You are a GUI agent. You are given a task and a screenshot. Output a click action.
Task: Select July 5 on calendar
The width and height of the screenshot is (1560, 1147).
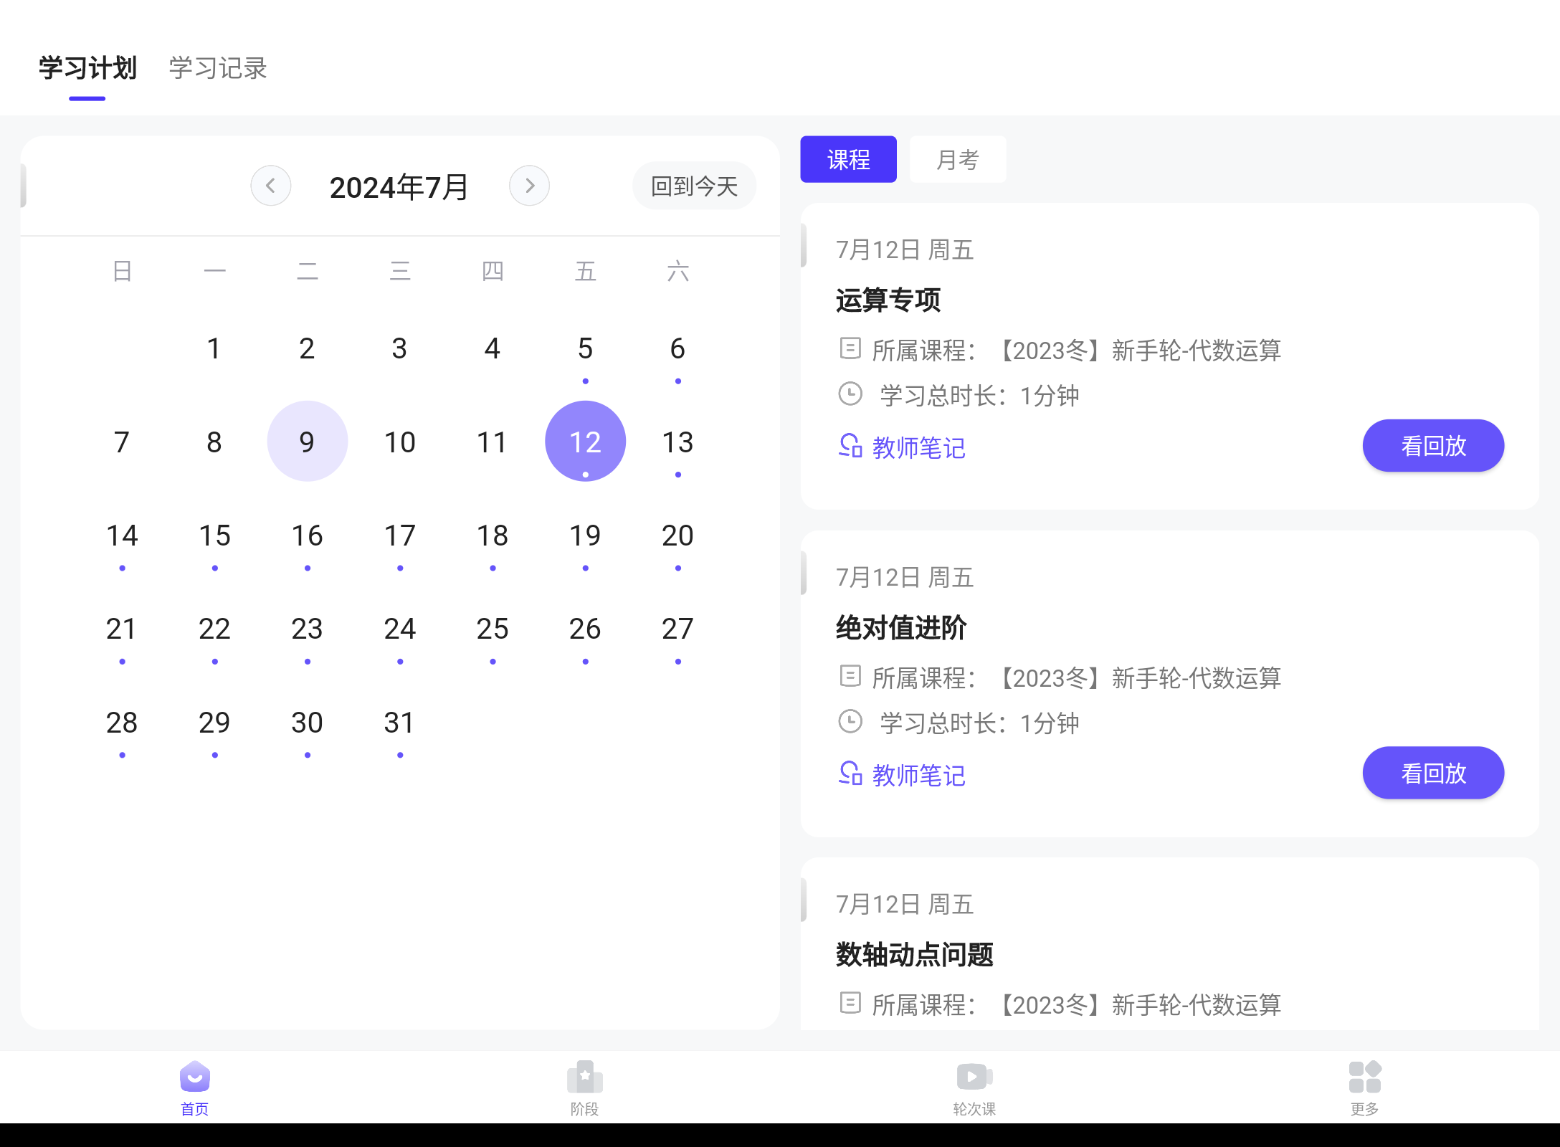(x=585, y=349)
